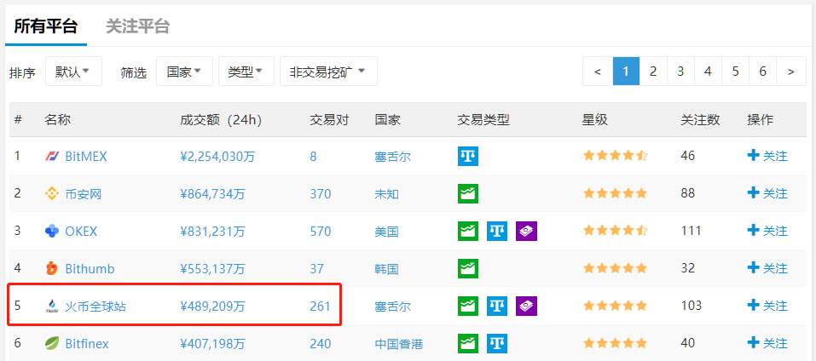
Task: Click the 币安网 Binance logo icon
Action: click(x=52, y=194)
